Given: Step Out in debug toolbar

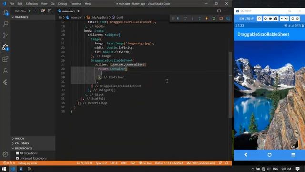Looking at the screenshot, I should click(199, 19).
